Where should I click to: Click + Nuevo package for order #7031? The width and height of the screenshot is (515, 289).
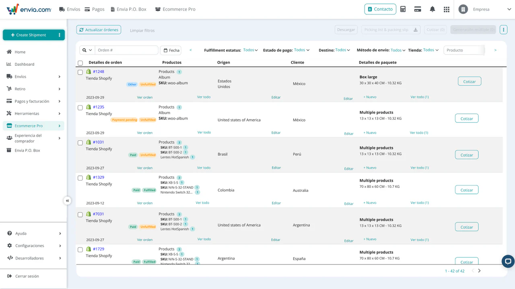click(x=370, y=239)
